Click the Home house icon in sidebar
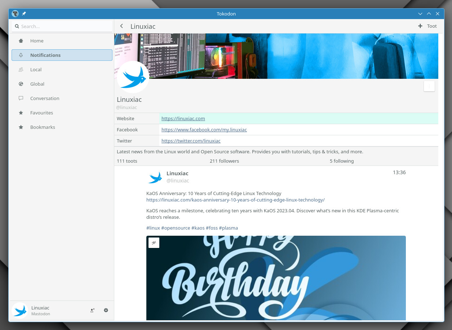The width and height of the screenshot is (452, 330). pos(21,41)
